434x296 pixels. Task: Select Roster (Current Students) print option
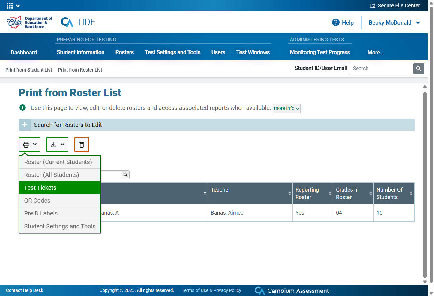60,162
